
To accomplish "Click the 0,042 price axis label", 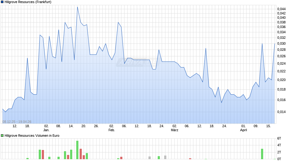I will point(281,13).
